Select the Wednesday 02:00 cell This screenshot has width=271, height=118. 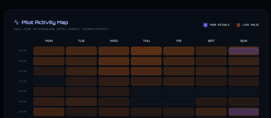114,71
